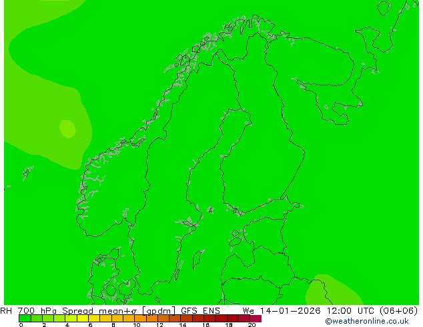Select the 'Spread mean+σ [gpdm]' caption
Screen dimensions: 423x327
[119, 311]
